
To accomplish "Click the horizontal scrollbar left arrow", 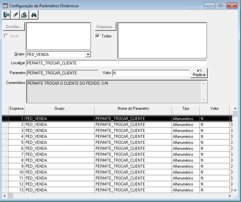I will click(x=5, y=196).
